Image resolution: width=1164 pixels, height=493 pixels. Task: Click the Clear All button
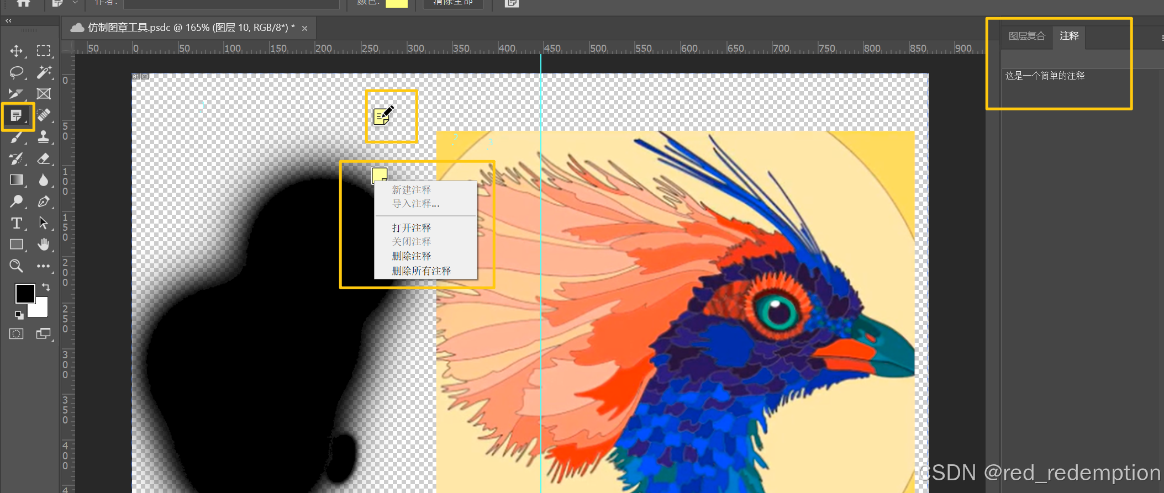453,3
